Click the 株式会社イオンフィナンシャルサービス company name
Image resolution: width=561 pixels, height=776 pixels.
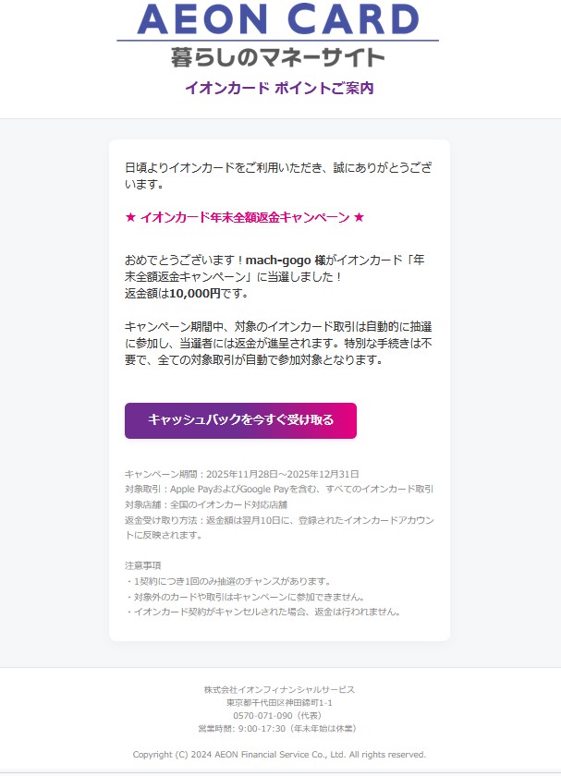point(279,689)
